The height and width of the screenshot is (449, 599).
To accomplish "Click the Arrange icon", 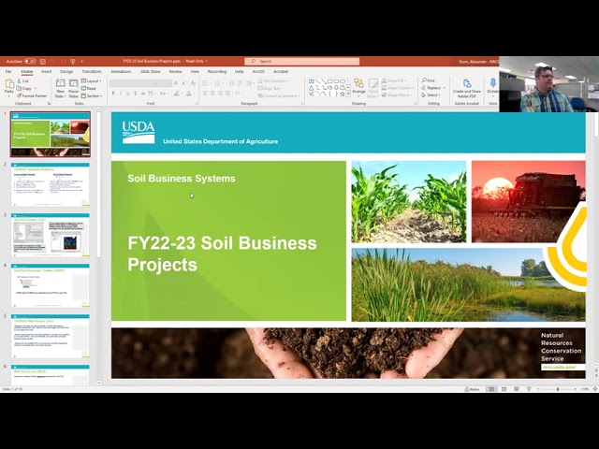I will click(x=358, y=86).
